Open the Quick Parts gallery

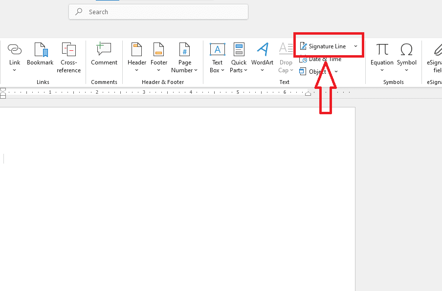239,58
